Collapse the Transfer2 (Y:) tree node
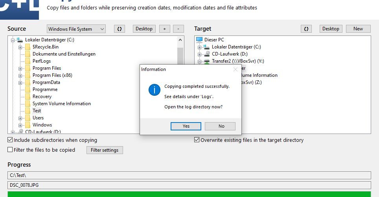Viewport: 379px width, 197px height. [199, 61]
